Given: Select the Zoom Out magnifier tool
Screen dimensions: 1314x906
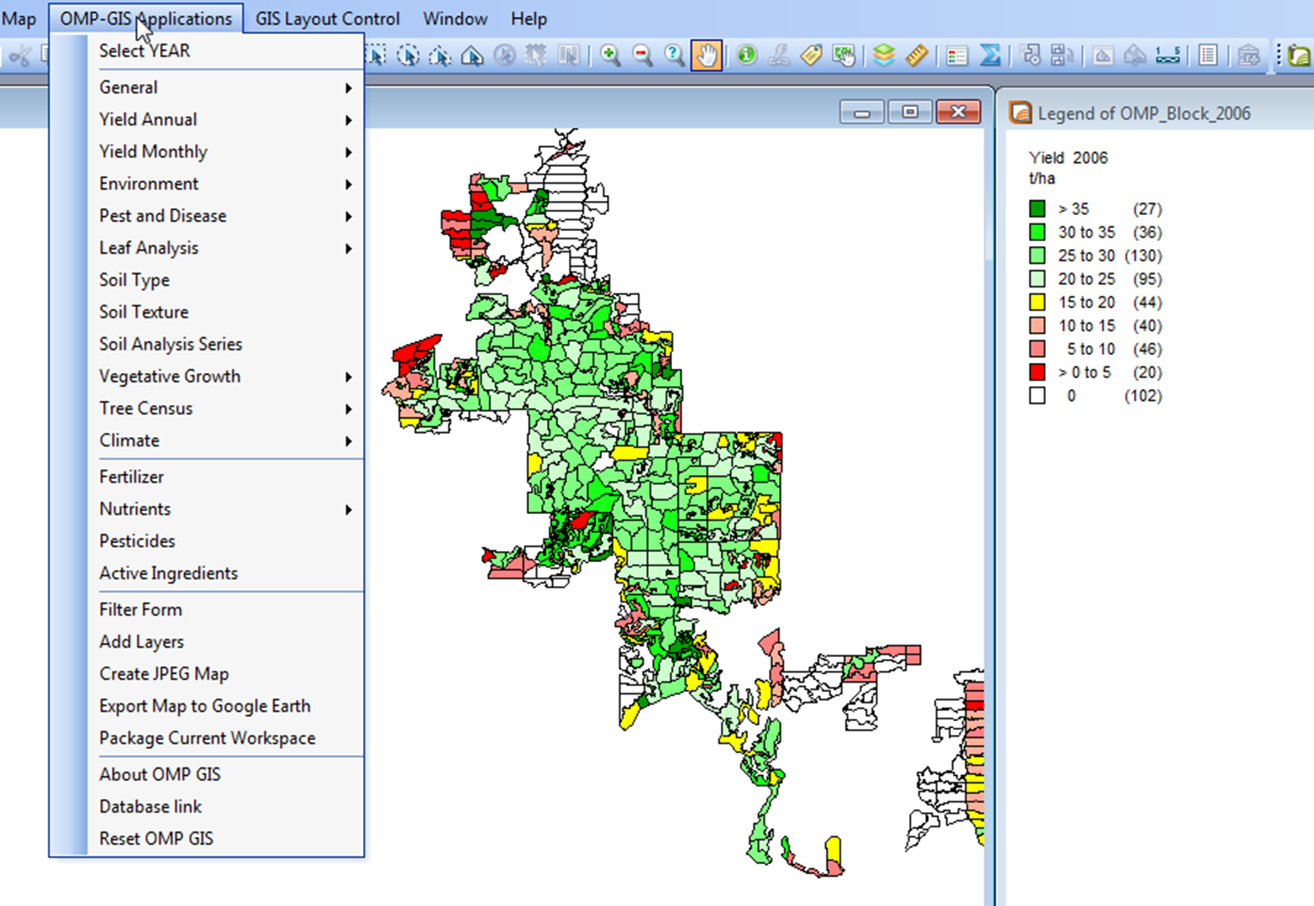Looking at the screenshot, I should tap(642, 56).
